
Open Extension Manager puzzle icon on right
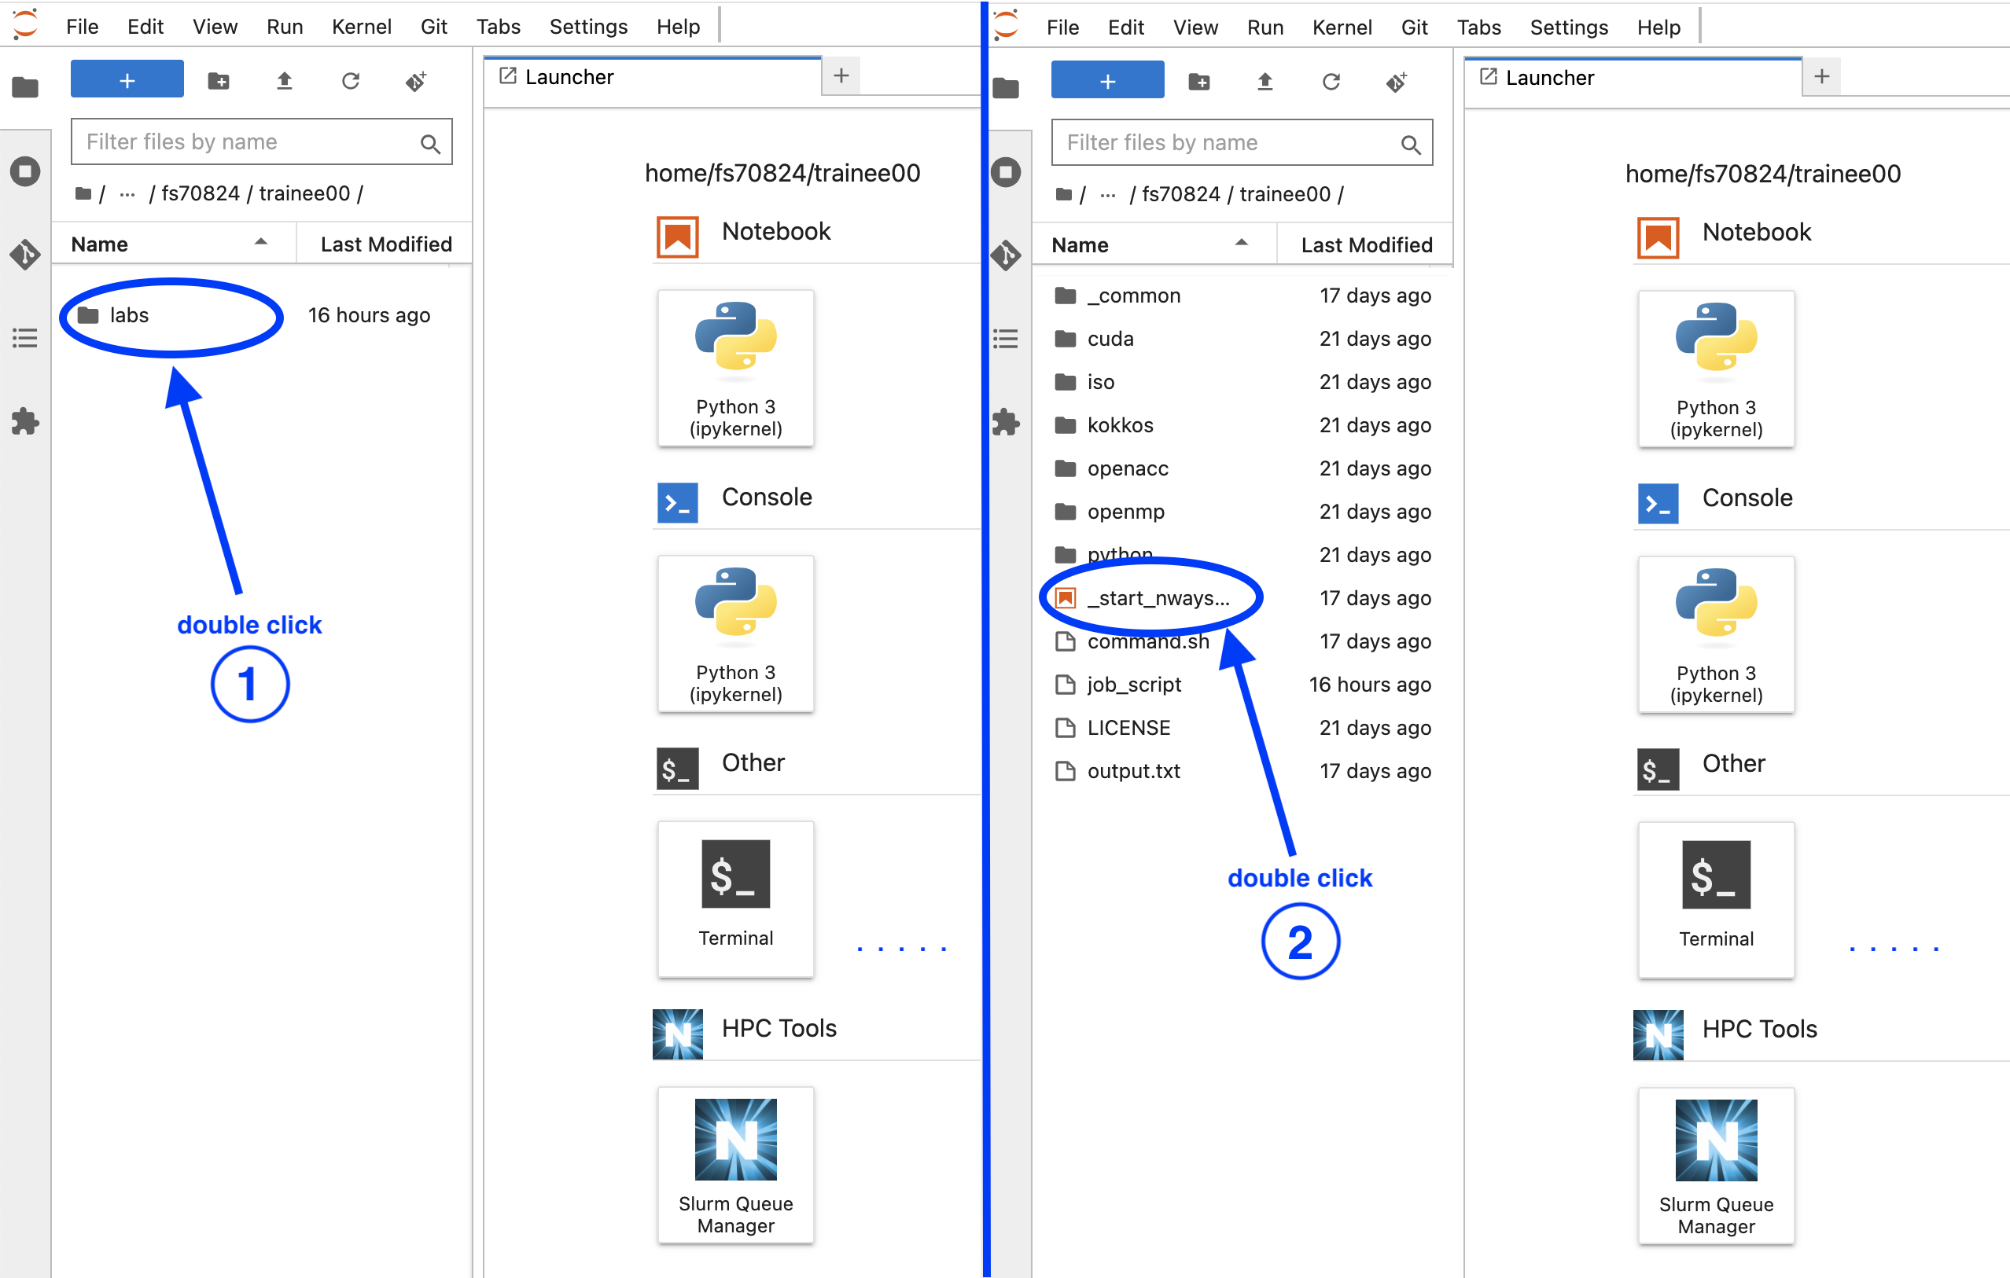click(1006, 422)
